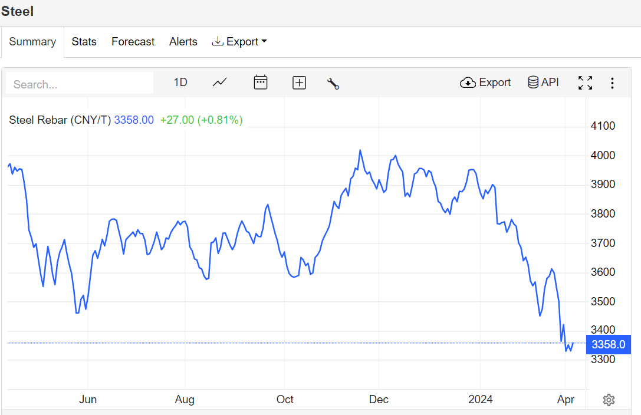641x415 pixels.
Task: Click the 2024 label on time axis
Action: pos(481,400)
